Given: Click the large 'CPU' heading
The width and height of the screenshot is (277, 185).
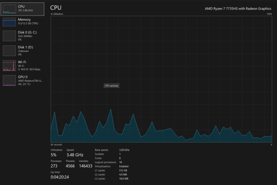Looking at the screenshot, I should click(x=56, y=8).
